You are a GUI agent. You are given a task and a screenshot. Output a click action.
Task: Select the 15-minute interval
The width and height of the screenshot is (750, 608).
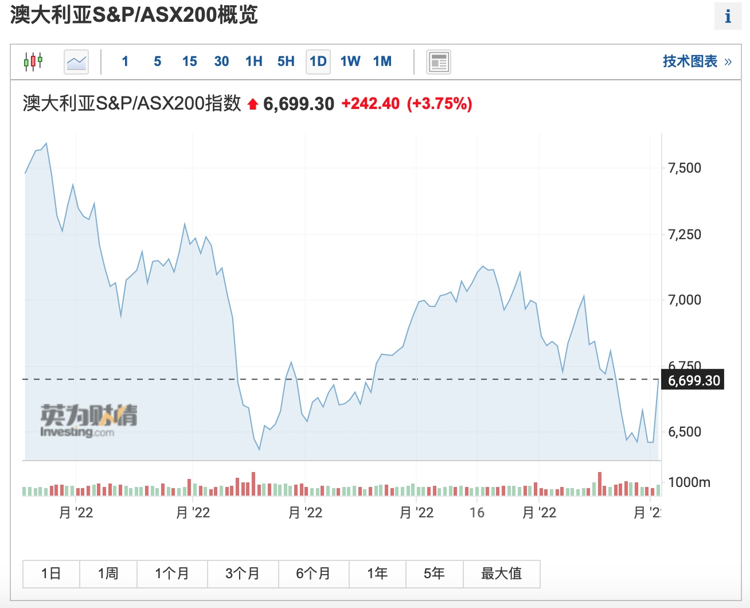(189, 61)
